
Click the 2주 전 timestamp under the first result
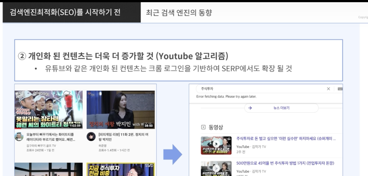241,152
